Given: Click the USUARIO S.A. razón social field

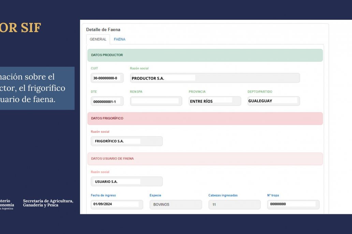Looking at the screenshot, I should [127, 182].
